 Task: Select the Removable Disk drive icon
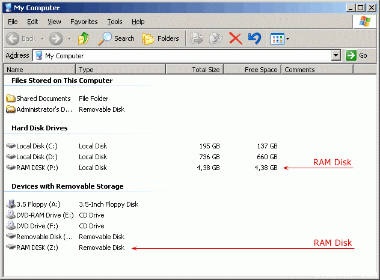coord(11,236)
